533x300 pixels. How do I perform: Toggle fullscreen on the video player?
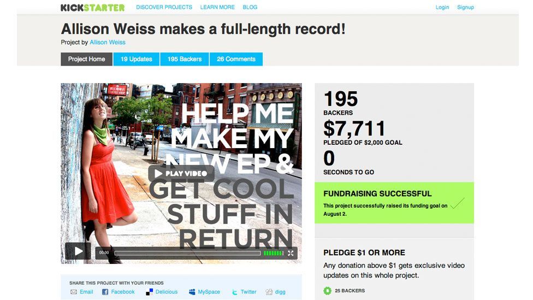(291, 253)
